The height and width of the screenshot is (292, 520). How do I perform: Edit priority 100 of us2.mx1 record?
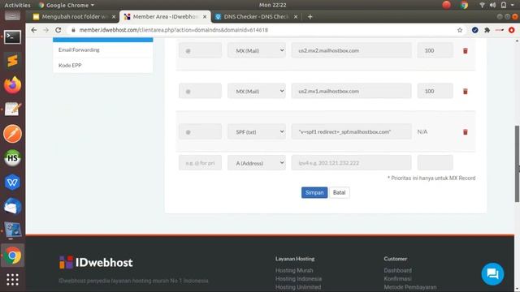coord(435,91)
